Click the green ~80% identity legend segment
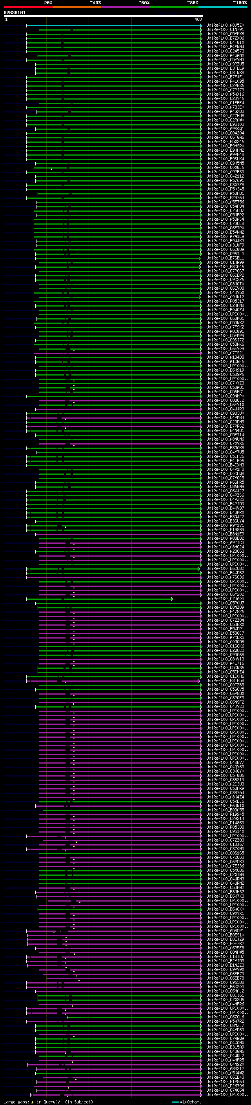This screenshot has height=1105, width=251. (174, 7)
